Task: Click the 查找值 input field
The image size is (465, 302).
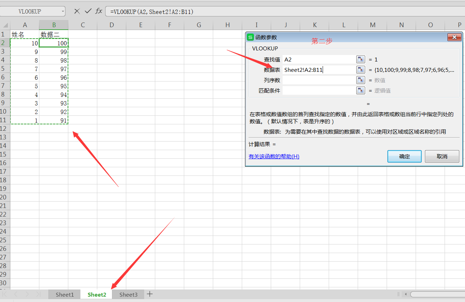Action: coord(319,59)
